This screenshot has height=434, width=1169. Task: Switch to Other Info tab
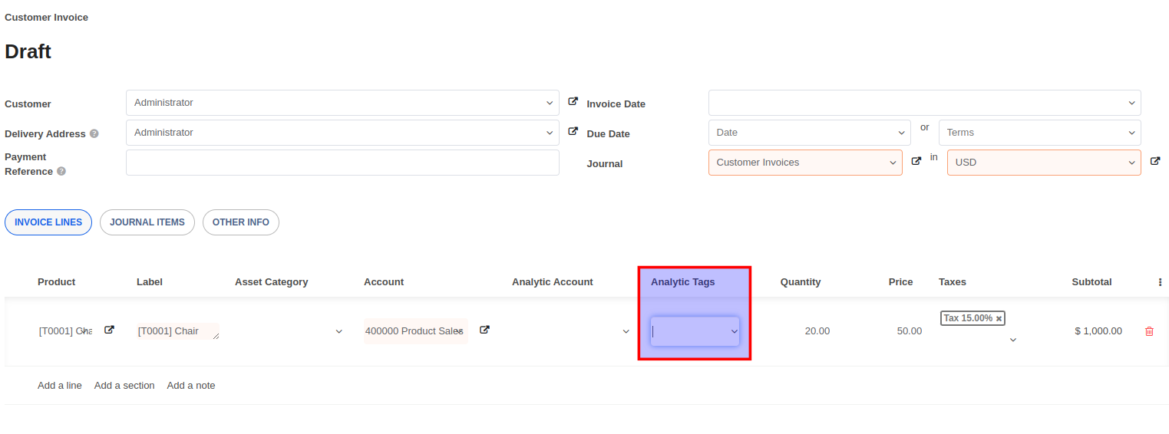(241, 222)
